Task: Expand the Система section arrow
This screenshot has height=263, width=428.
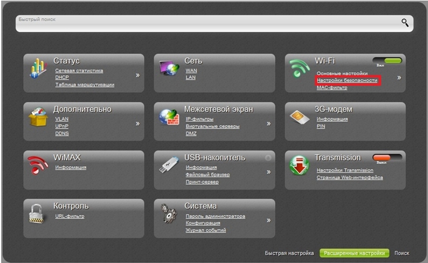Action: 268,220
